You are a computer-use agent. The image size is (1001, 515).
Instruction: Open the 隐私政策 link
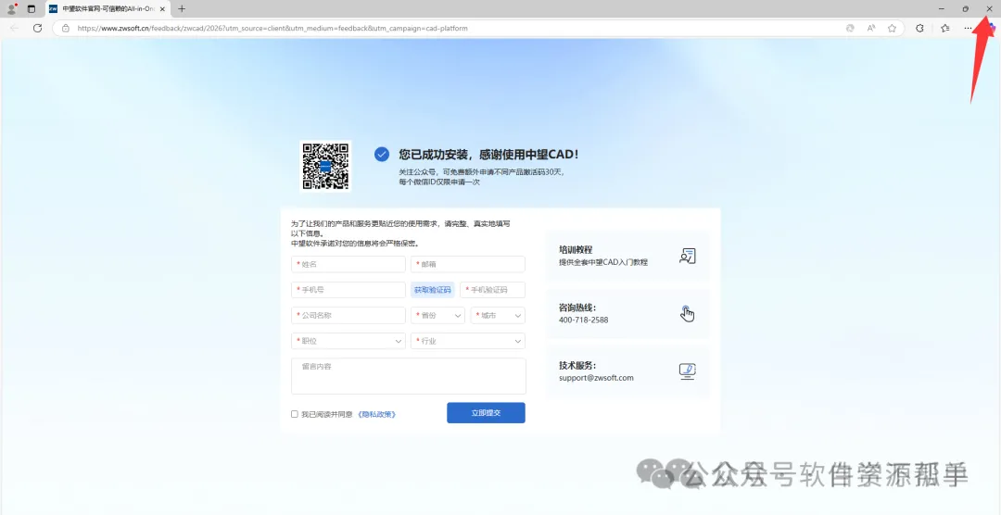pyautogui.click(x=376, y=414)
